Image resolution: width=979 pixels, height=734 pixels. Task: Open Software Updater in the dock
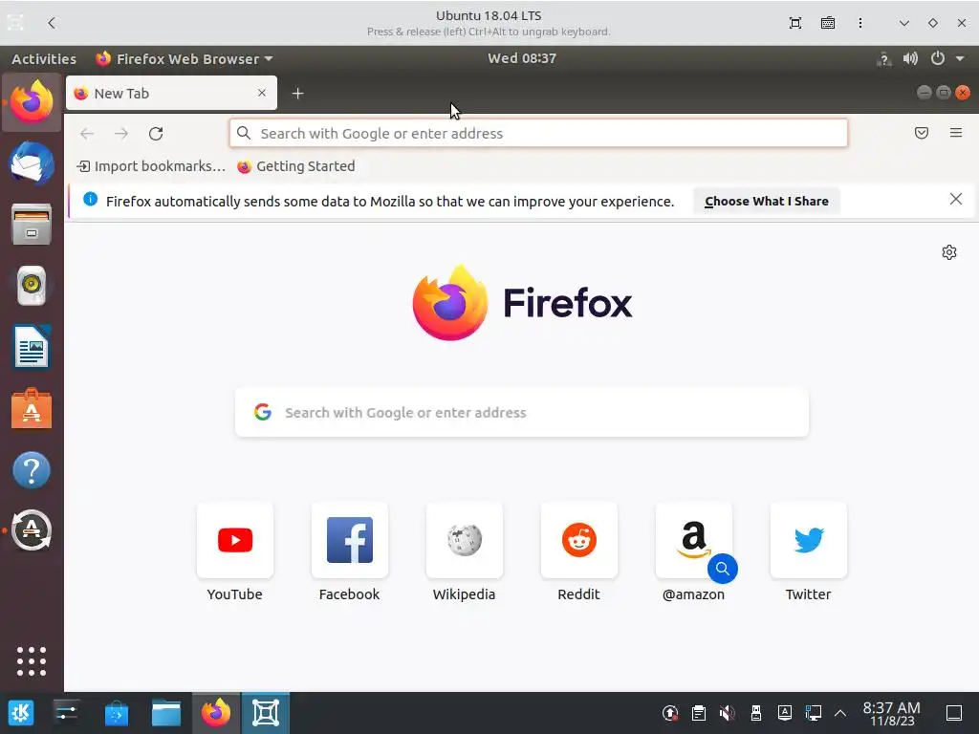pos(32,530)
